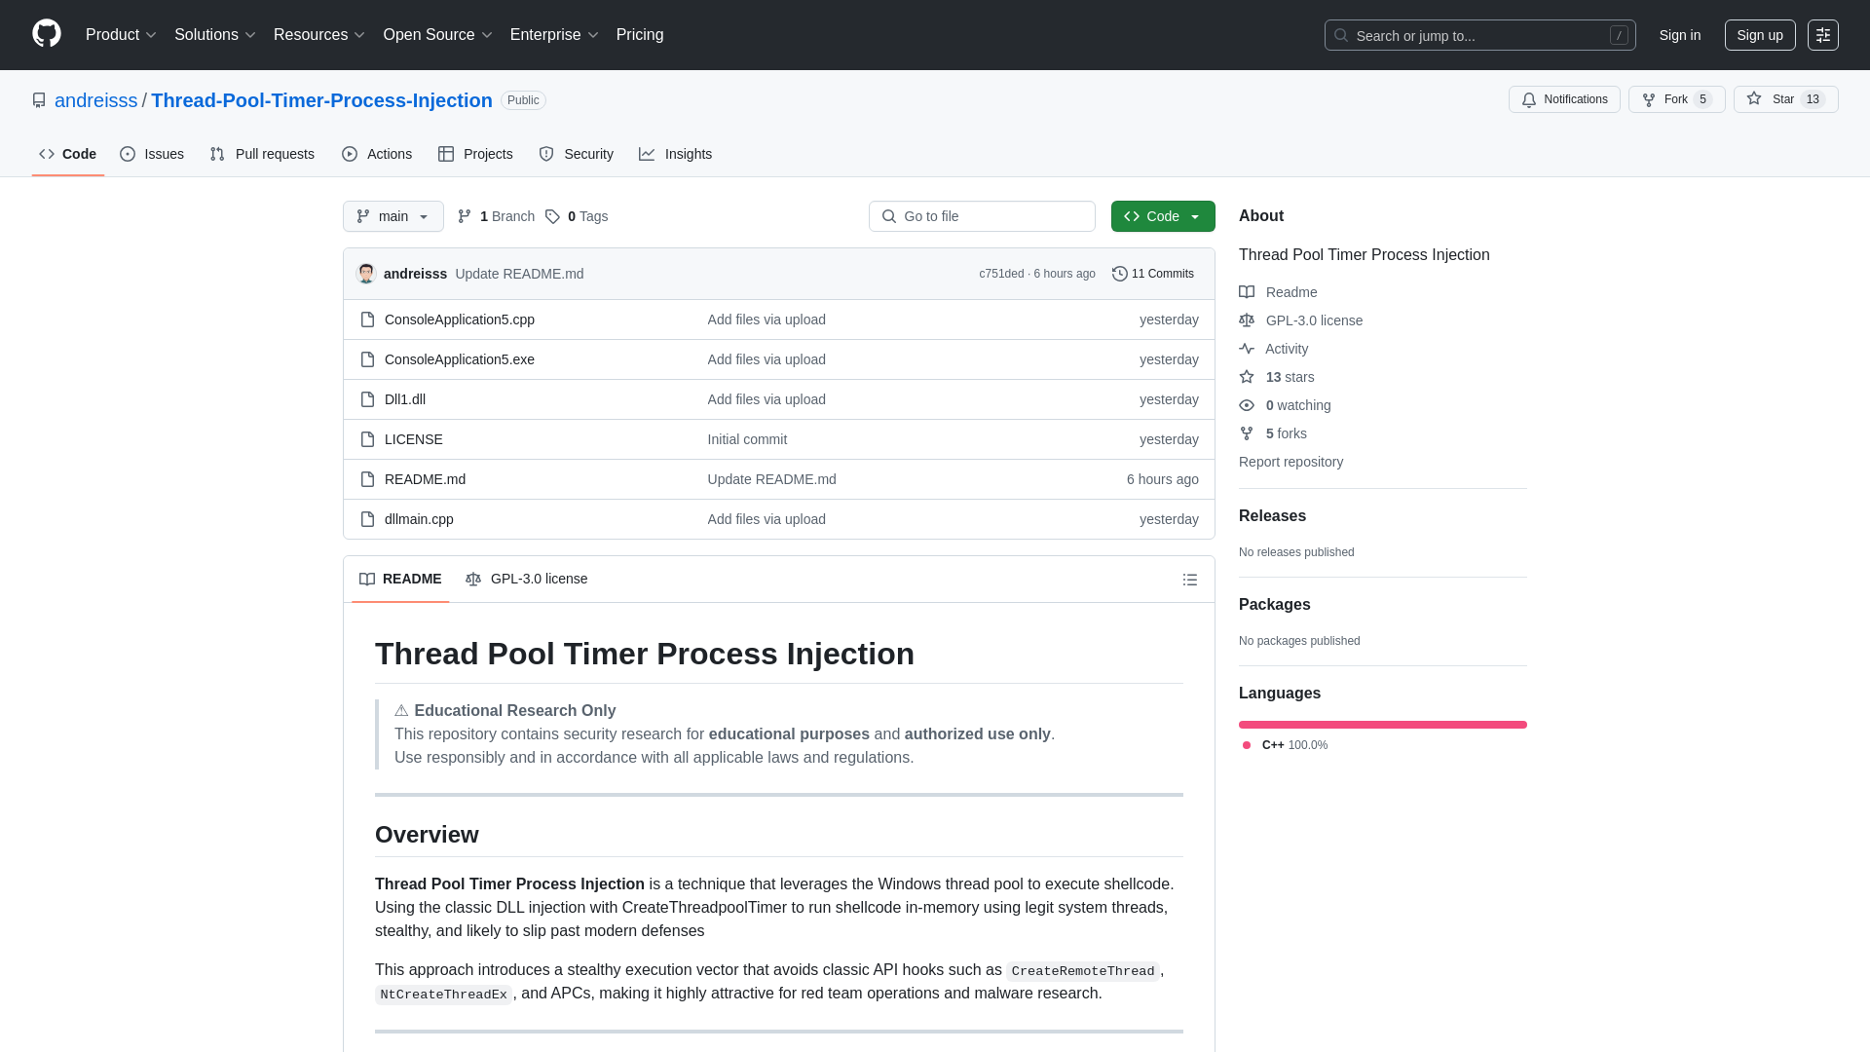Click the file icon beside Dll1.dll
The width and height of the screenshot is (1870, 1052).
[367, 399]
